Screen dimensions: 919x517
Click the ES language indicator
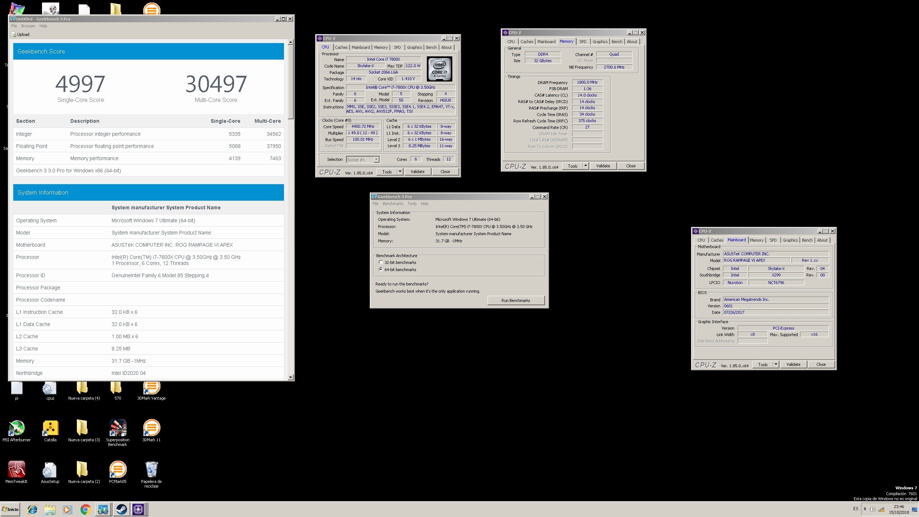(x=855, y=509)
